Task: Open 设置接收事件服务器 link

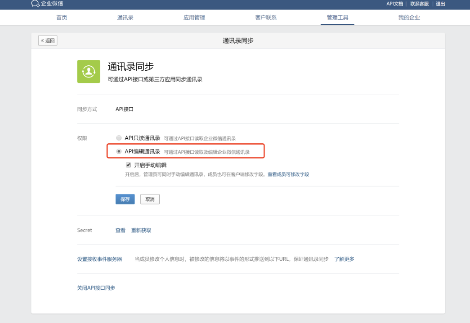Action: pos(99,259)
